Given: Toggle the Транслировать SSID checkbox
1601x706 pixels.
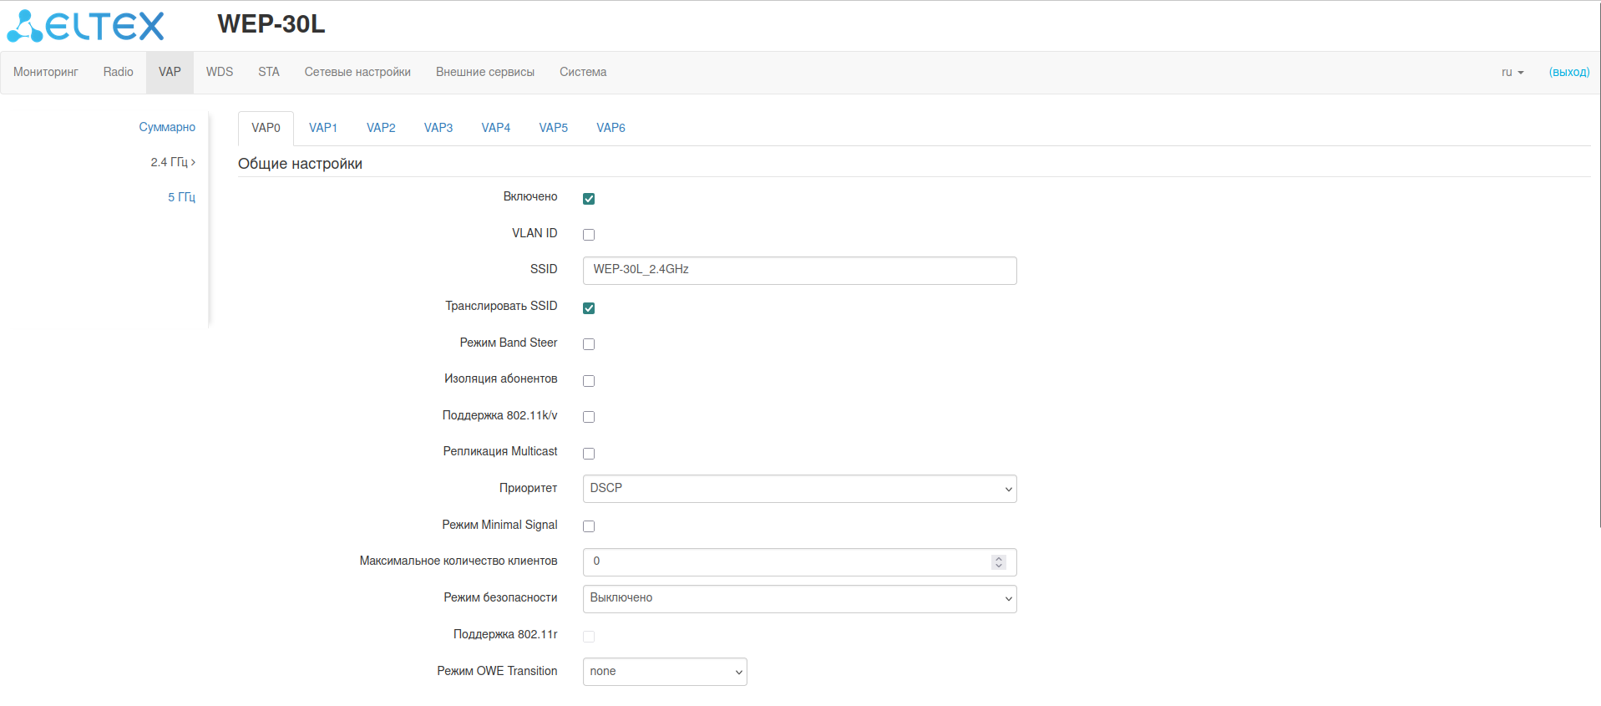Looking at the screenshot, I should [x=589, y=308].
